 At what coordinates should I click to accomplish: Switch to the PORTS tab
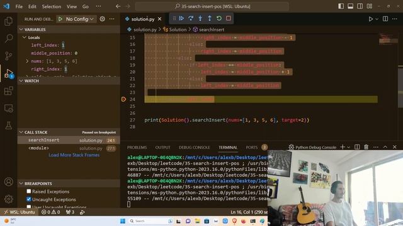click(252, 148)
